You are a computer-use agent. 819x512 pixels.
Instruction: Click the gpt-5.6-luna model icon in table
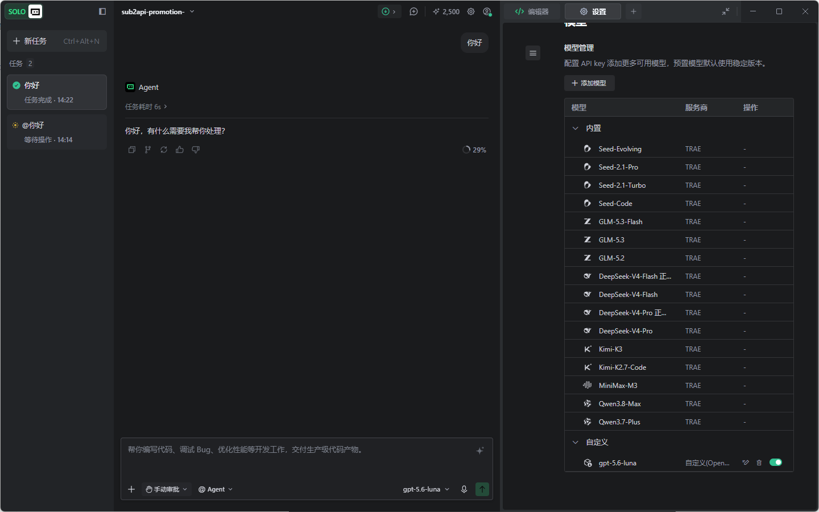588,463
